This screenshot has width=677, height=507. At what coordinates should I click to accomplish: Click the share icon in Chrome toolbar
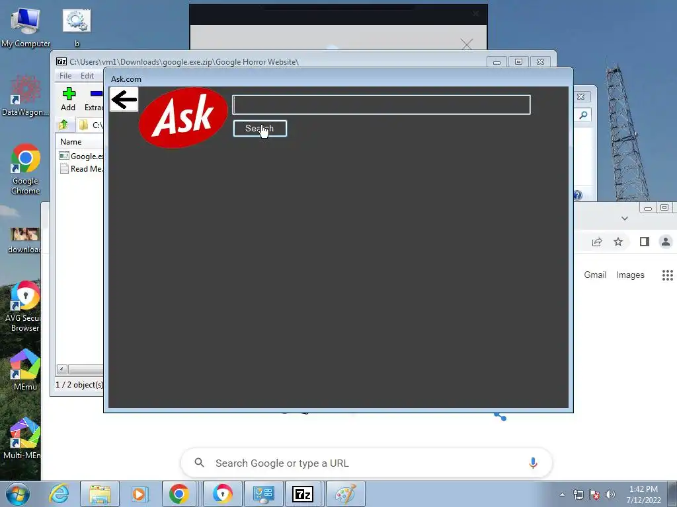(597, 242)
